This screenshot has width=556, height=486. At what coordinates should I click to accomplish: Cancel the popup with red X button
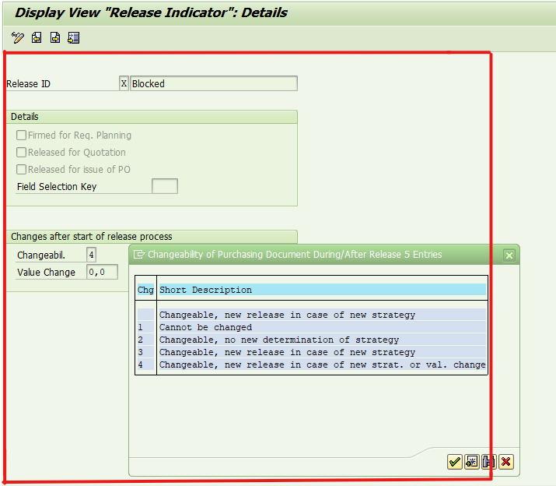506,462
